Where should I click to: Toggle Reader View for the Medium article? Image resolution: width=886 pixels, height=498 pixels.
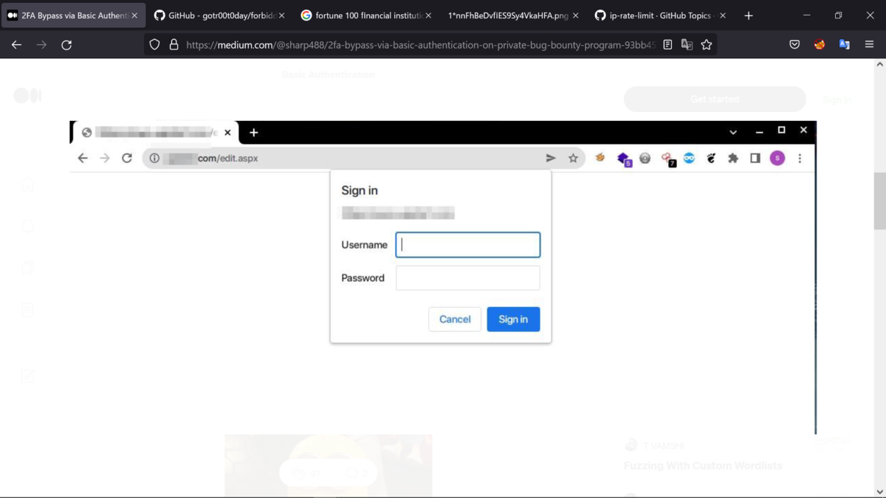(667, 44)
